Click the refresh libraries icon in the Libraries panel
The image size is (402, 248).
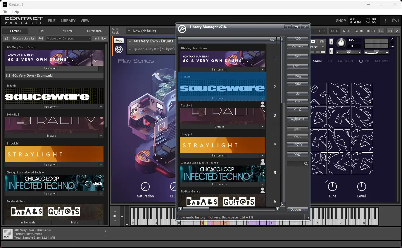pyautogui.click(x=6, y=38)
